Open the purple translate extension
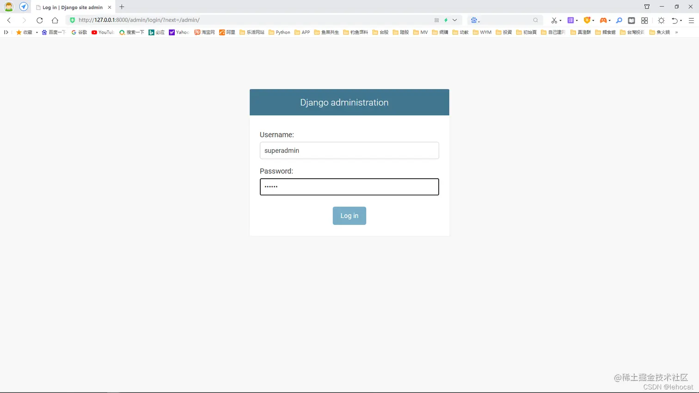This screenshot has width=699, height=393. pyautogui.click(x=570, y=20)
